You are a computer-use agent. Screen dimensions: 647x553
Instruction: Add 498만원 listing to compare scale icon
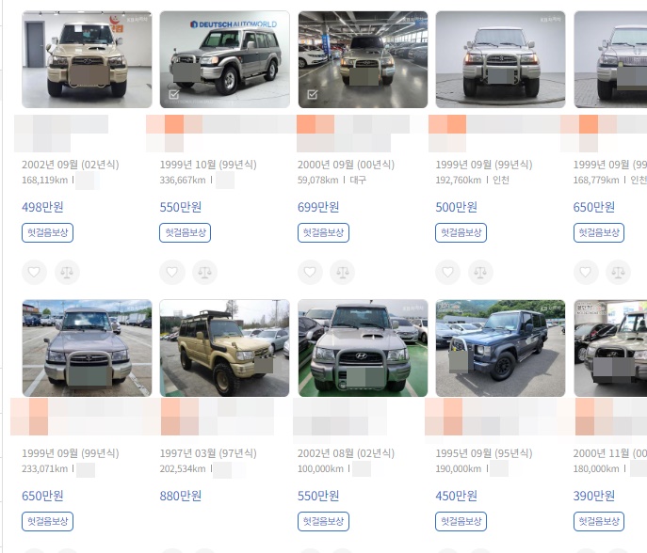tap(67, 272)
